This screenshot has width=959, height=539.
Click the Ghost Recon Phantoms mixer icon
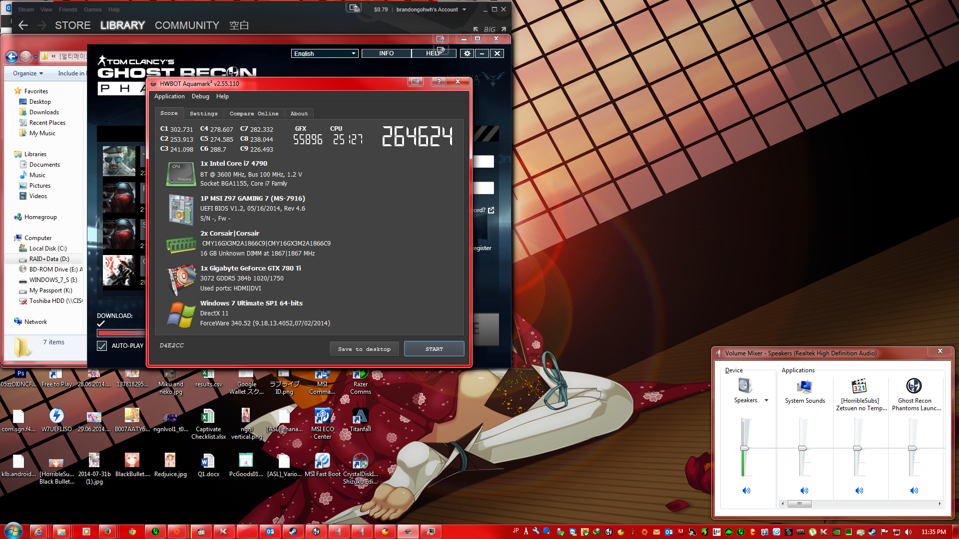coord(914,386)
